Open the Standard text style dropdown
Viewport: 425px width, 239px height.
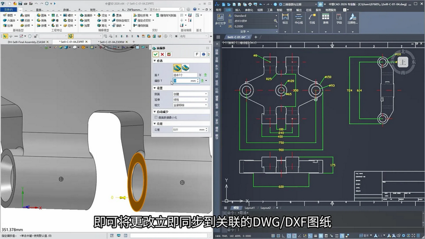coord(253,16)
